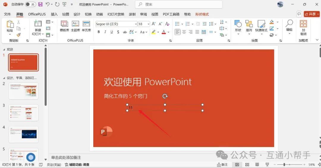Image resolution: width=321 pixels, height=168 pixels.
Task: Click the 搜索 search box
Action: pyautogui.click(x=179, y=4)
